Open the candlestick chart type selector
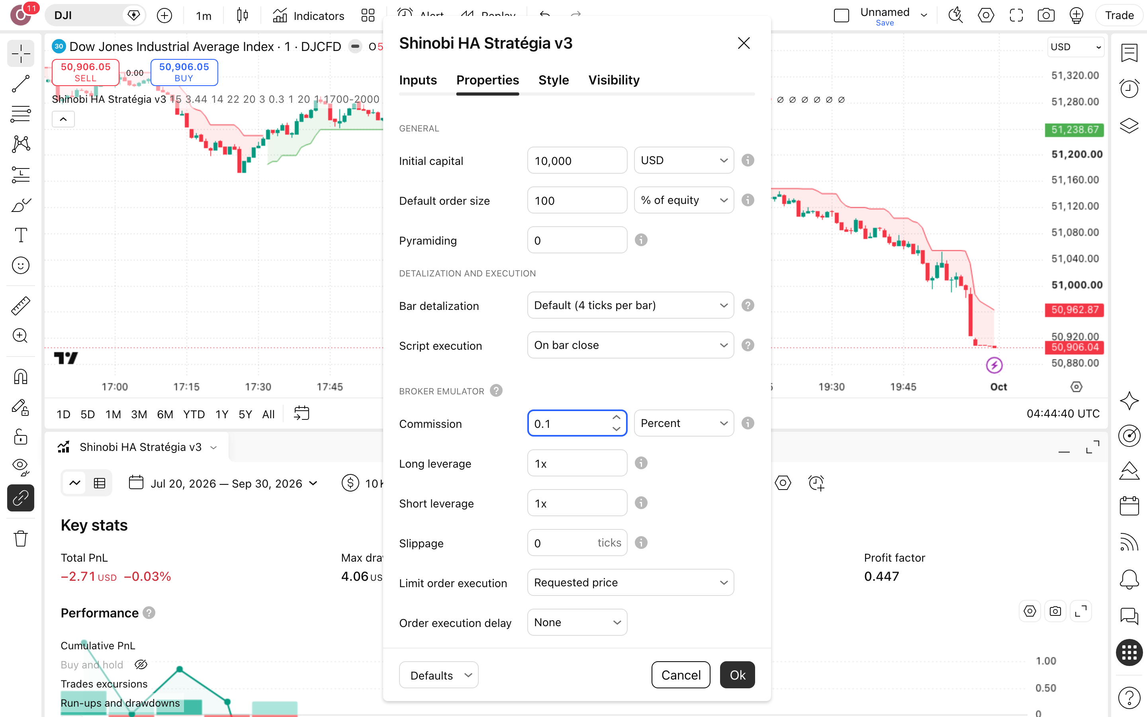Screen dimensions: 1147x717 [242, 16]
